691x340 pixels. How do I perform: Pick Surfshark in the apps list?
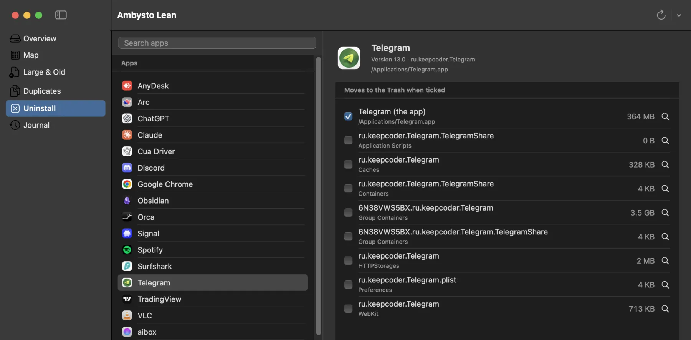point(213,266)
